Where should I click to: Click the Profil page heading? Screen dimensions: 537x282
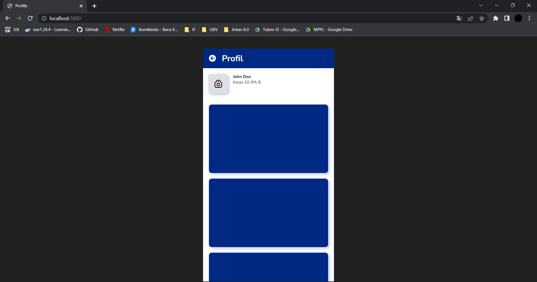(232, 58)
